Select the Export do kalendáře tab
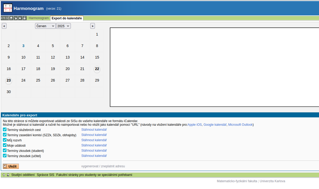This screenshot has height=189, width=319. 67,18
